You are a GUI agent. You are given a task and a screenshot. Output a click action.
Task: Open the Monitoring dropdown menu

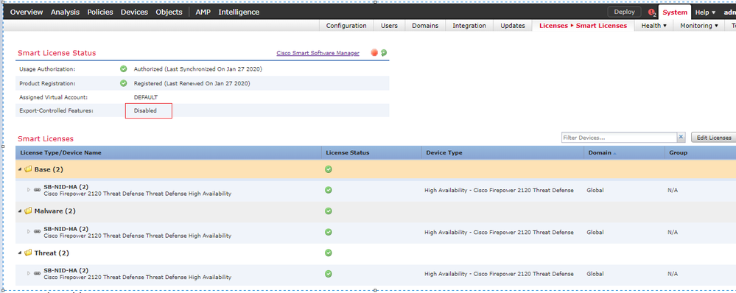[x=699, y=26]
